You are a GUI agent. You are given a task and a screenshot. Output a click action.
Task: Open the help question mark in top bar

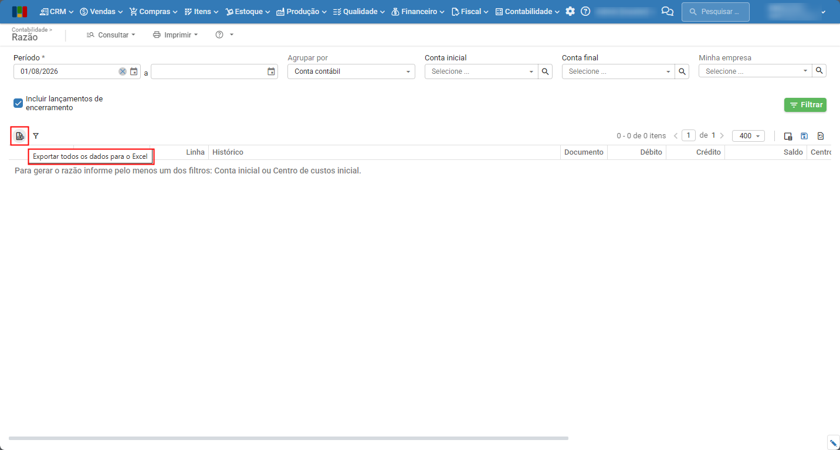tap(585, 11)
